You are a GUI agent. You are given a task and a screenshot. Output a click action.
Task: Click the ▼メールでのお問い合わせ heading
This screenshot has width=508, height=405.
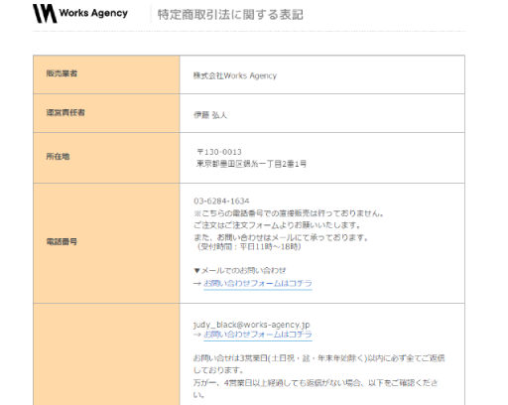coord(240,271)
